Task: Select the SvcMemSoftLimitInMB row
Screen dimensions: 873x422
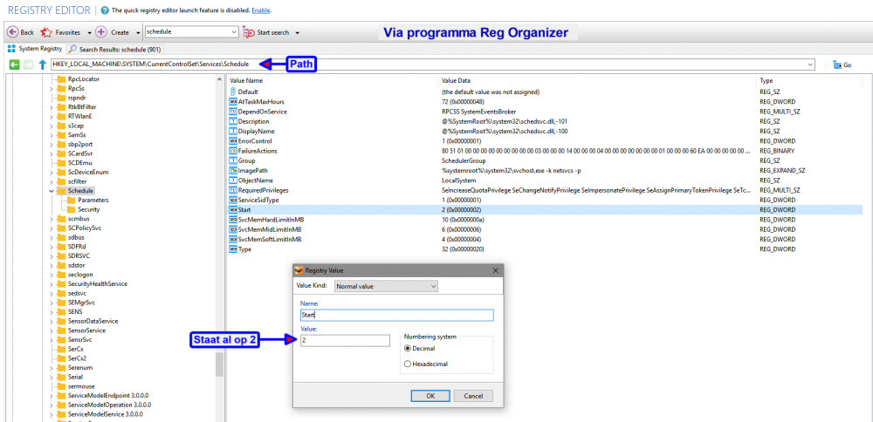Action: coord(545,239)
